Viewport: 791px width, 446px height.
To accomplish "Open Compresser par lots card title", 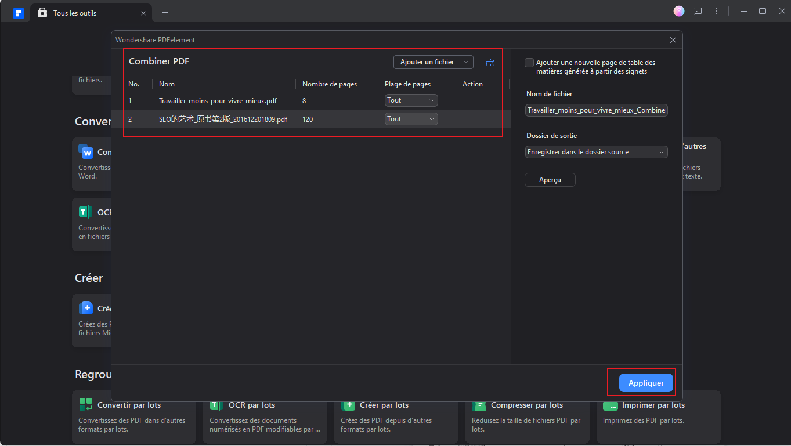I will point(527,405).
